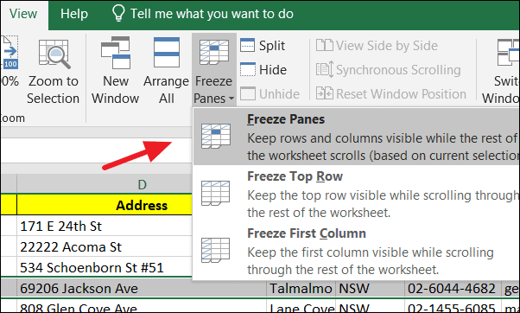This screenshot has width=520, height=313.
Task: Click the Split icon
Action: point(247,46)
